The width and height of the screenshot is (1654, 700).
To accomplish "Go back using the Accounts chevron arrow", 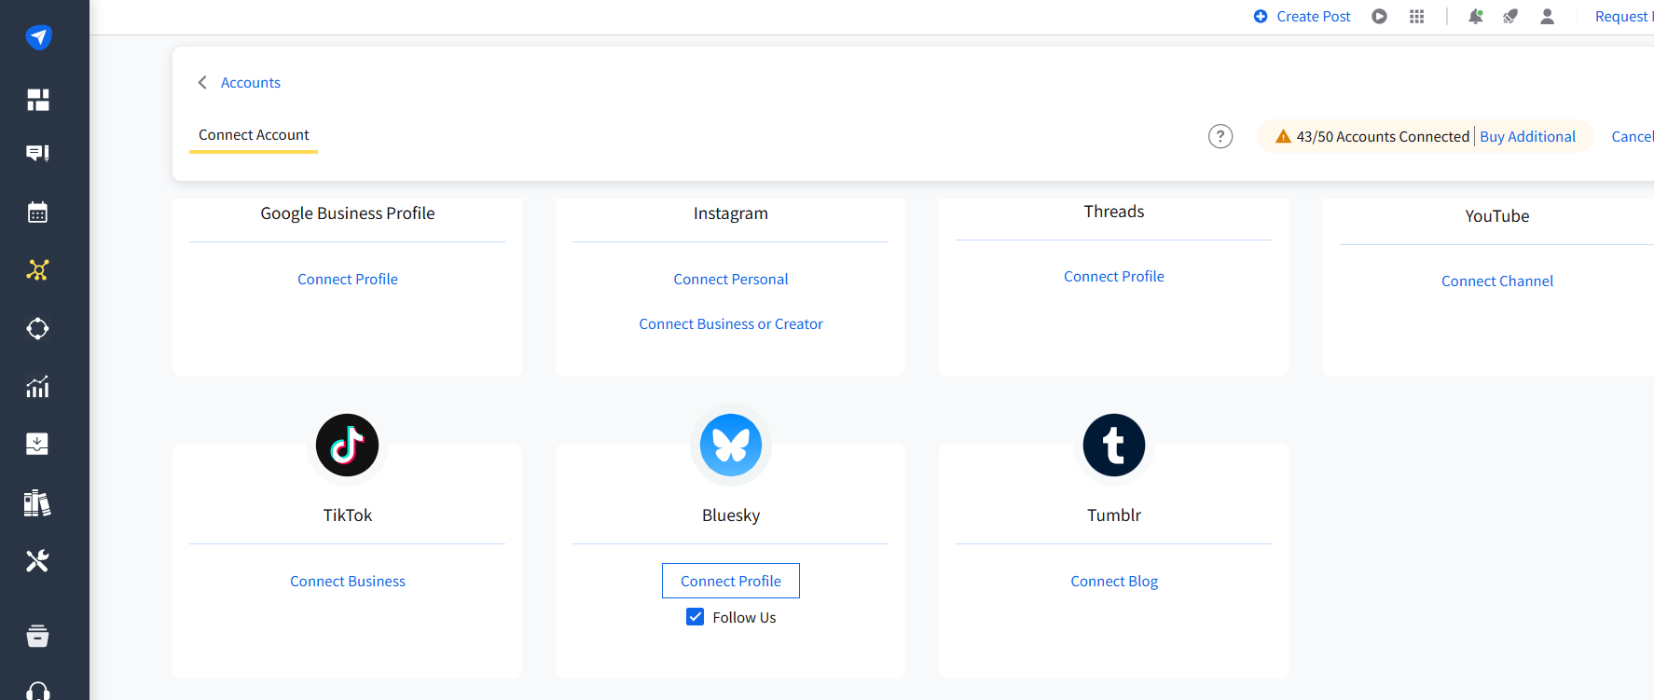I will 202,83.
